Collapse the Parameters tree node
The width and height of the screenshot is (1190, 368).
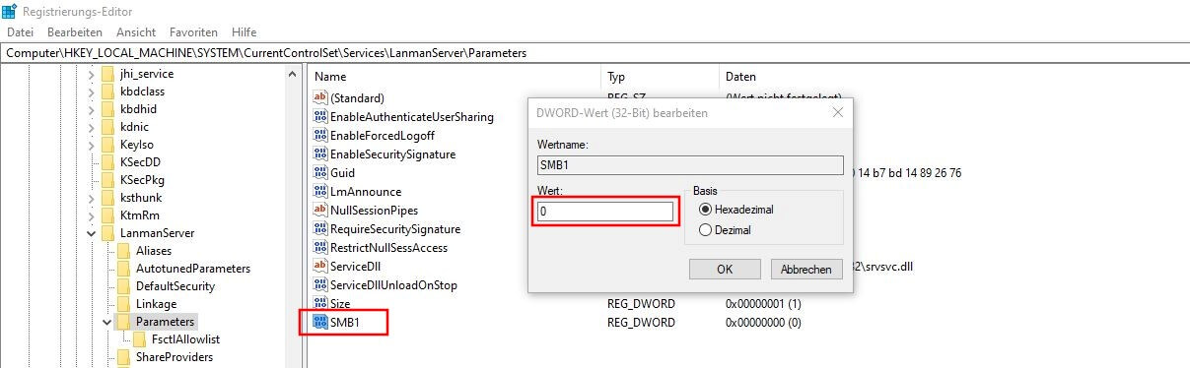[107, 322]
